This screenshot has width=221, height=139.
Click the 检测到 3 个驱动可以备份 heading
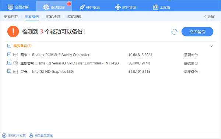(x=53, y=32)
